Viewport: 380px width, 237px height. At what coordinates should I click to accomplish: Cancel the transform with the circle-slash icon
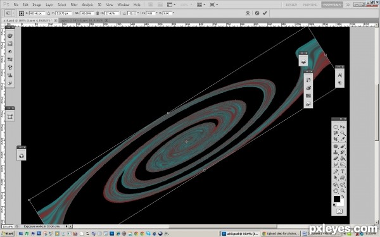coord(257,13)
